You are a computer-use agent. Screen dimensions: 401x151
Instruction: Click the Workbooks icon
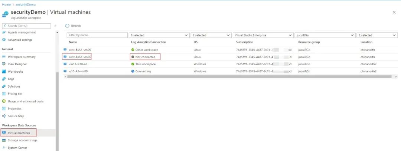pos(4,72)
